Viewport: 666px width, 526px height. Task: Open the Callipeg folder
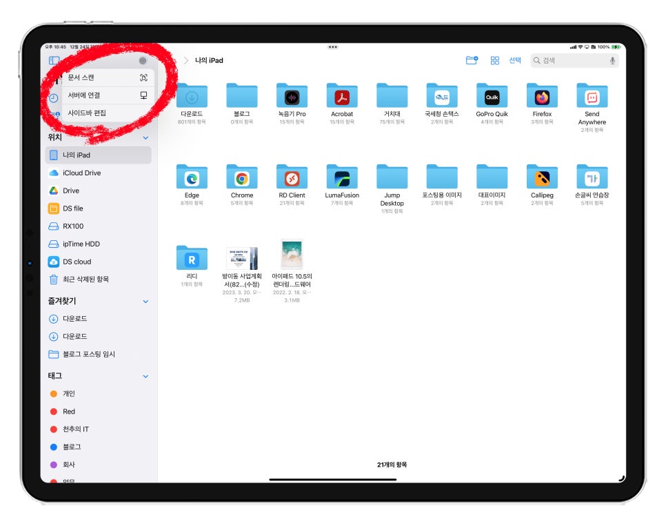pyautogui.click(x=542, y=177)
